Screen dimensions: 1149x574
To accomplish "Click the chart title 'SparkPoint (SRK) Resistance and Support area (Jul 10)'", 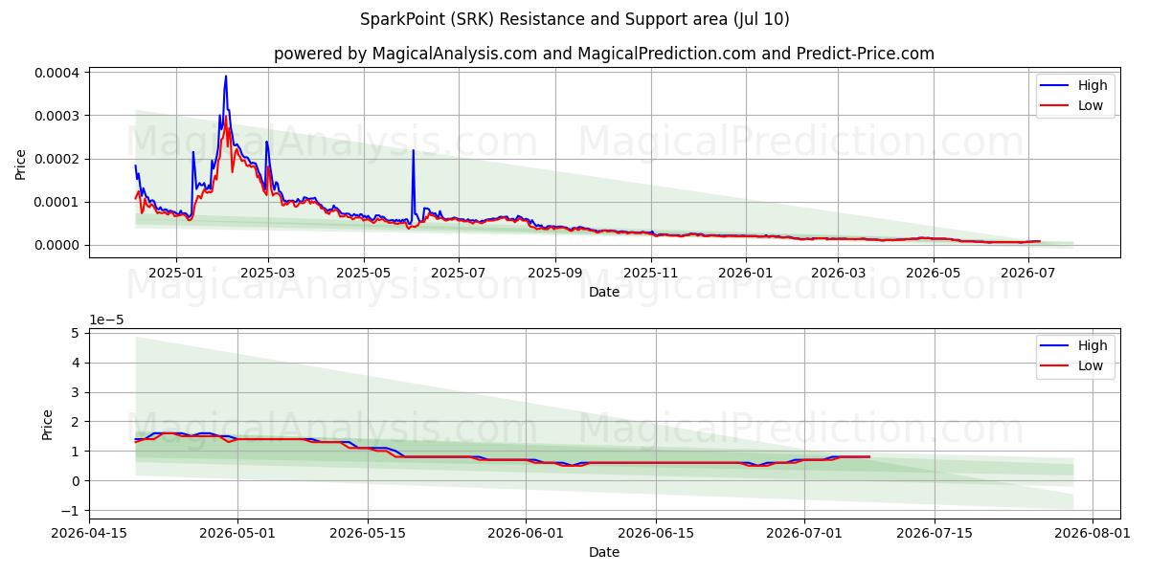I will 574,19.
